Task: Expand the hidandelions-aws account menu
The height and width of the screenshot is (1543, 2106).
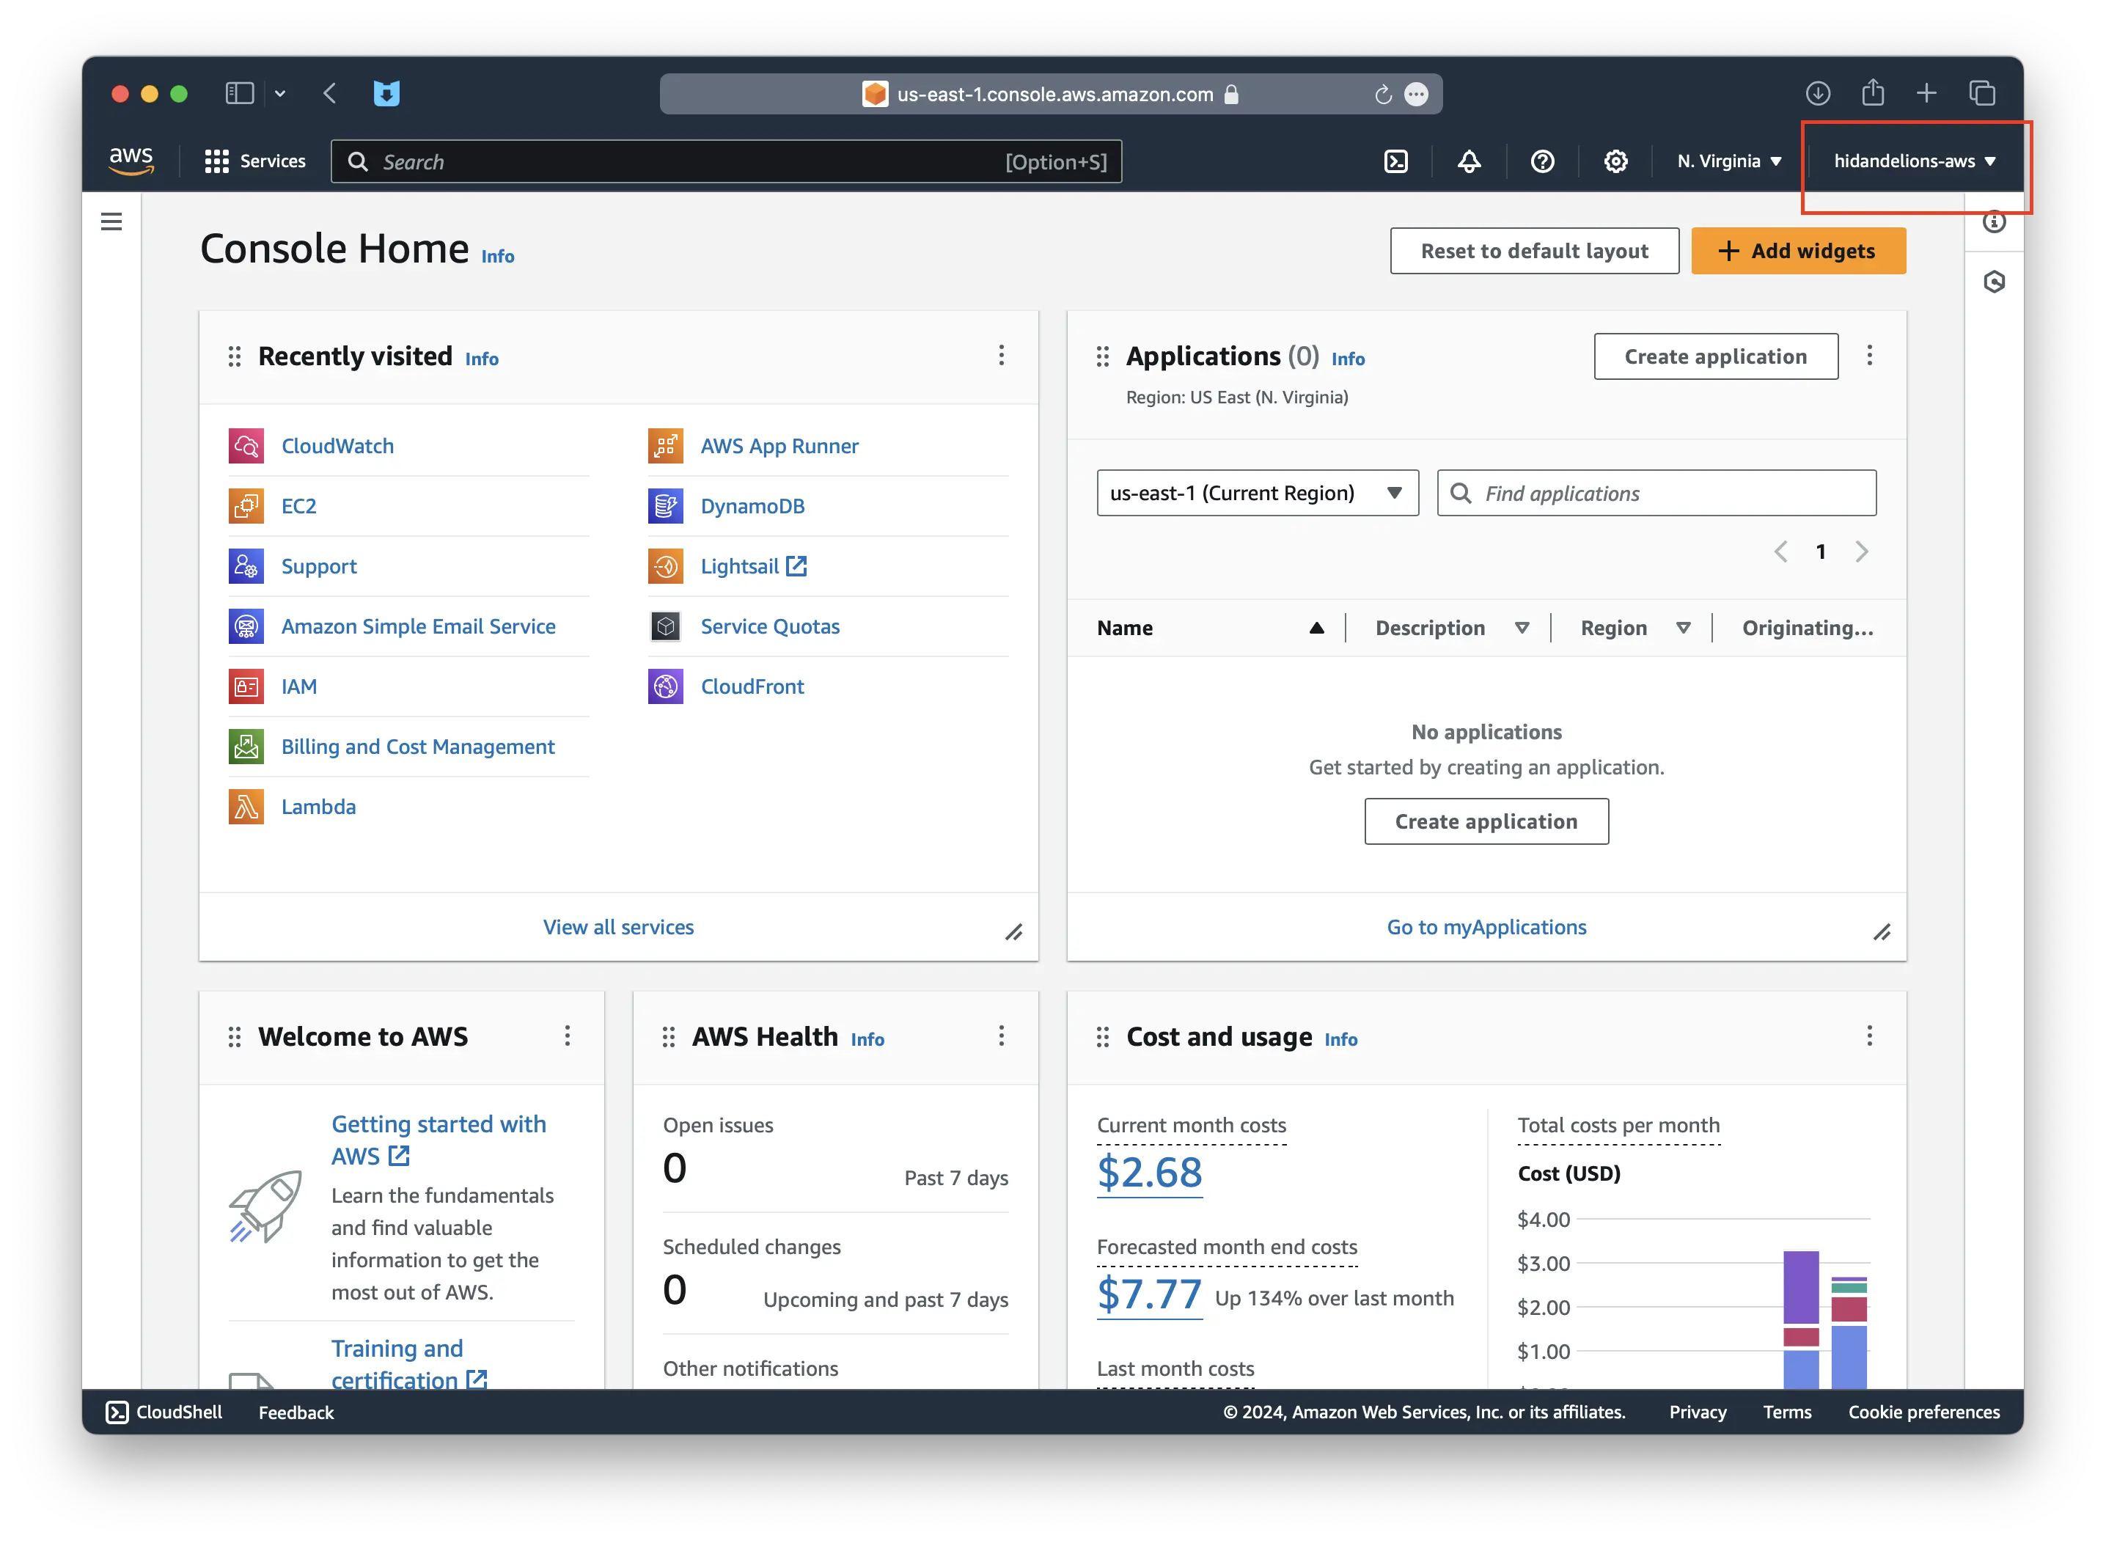Action: click(x=1914, y=161)
